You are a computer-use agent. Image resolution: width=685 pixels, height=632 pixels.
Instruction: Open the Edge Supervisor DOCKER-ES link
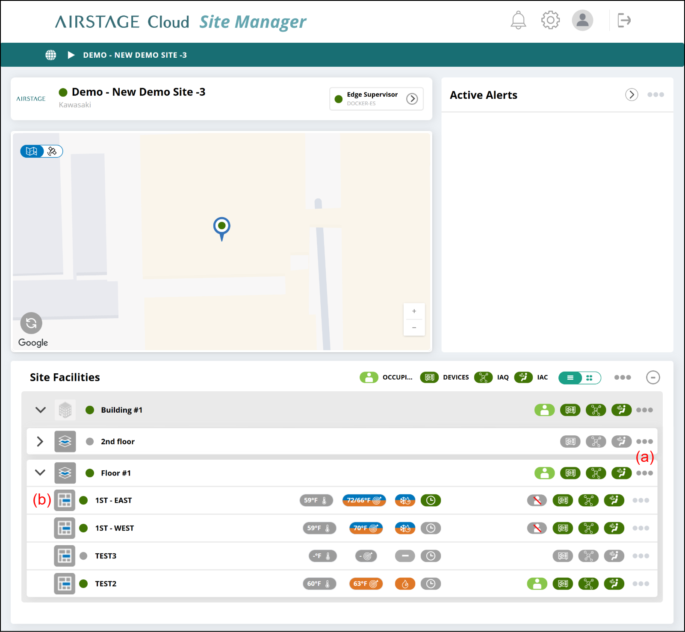[x=376, y=99]
